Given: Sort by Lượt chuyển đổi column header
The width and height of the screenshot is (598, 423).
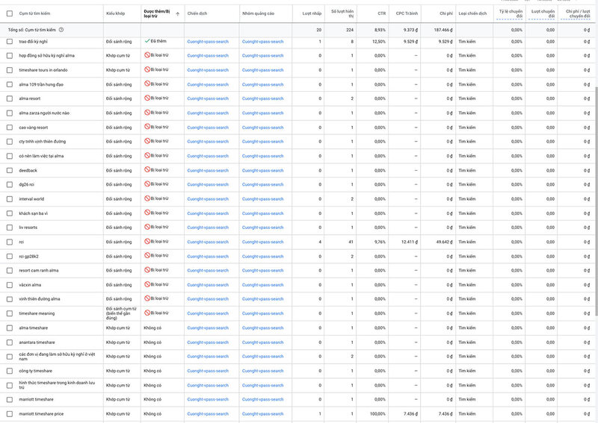Looking at the screenshot, I should pos(543,13).
